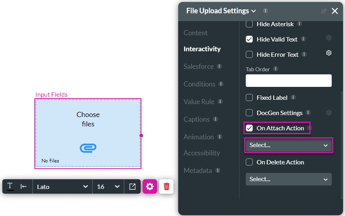Open the Conditions tab
Viewport: 345px width, 216px height.
200,84
